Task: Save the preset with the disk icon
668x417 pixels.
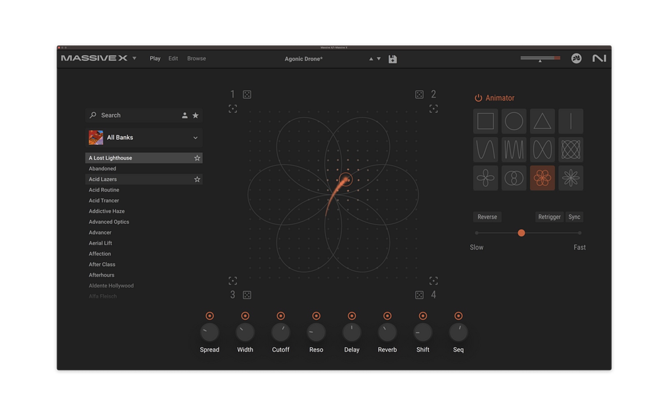Action: coord(392,59)
